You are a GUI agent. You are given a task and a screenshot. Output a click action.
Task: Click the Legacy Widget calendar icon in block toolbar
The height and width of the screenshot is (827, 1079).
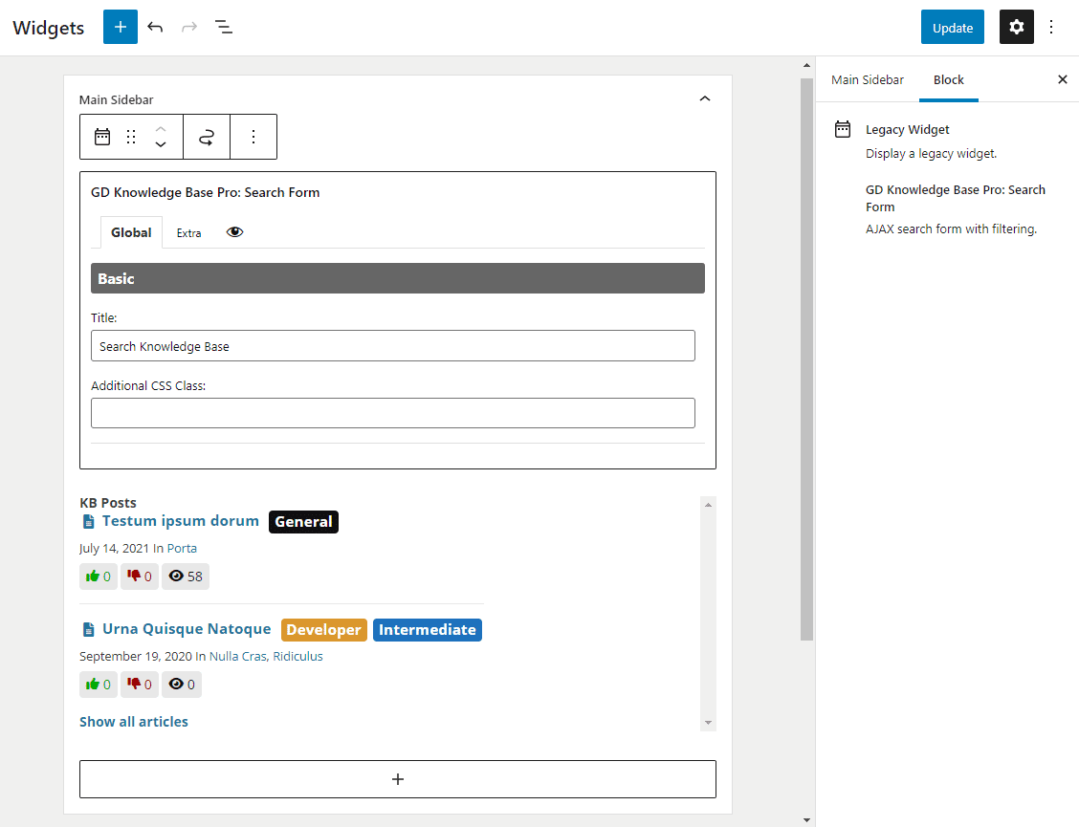pyautogui.click(x=102, y=137)
